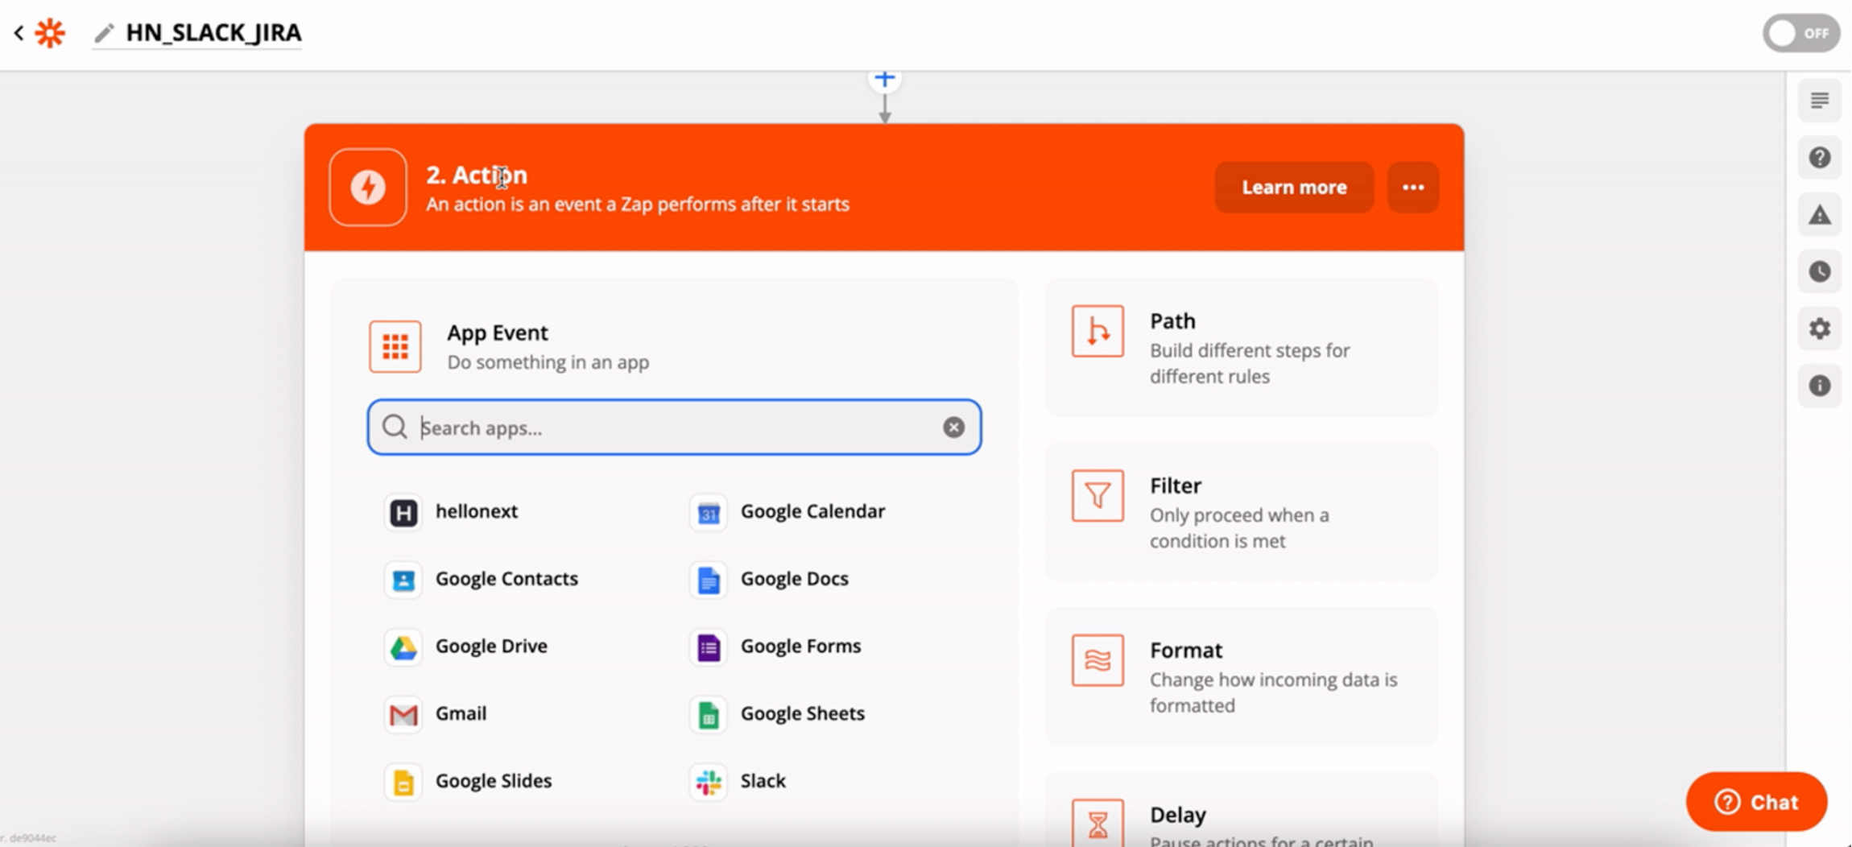This screenshot has width=1852, height=847.
Task: Add a Delay step via hourglass icon
Action: (x=1098, y=823)
